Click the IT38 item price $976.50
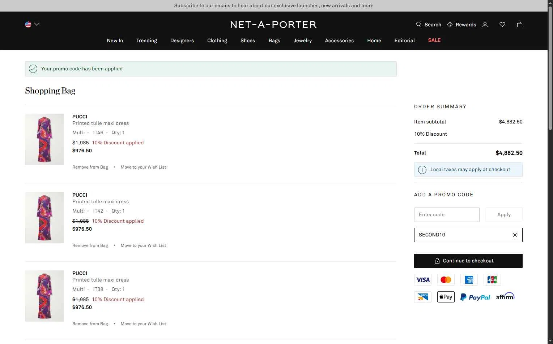The width and height of the screenshot is (553, 344). 82,308
